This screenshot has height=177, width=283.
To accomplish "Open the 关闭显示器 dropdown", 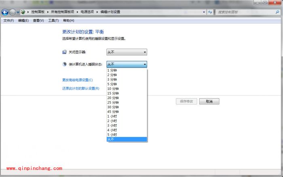I will (x=127, y=52).
